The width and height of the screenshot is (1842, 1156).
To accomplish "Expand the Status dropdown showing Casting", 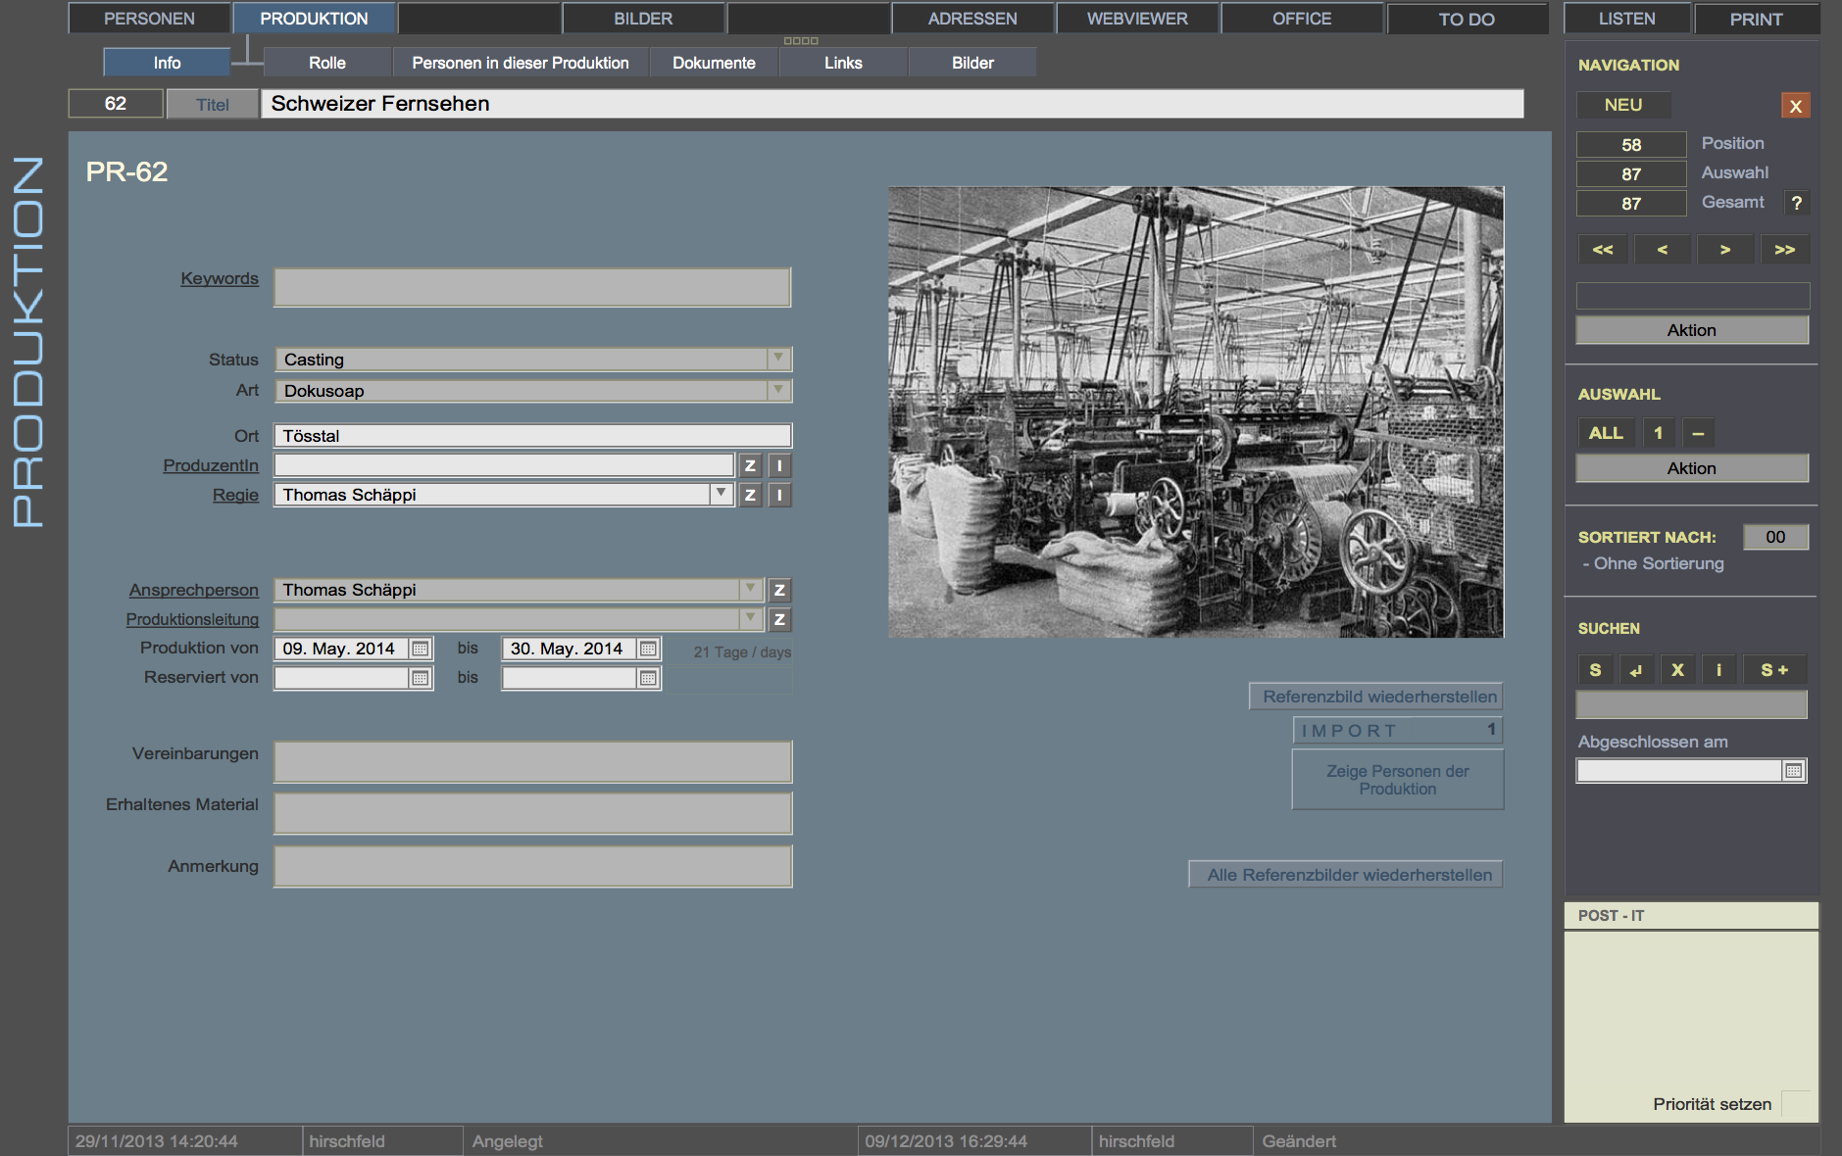I will point(778,359).
